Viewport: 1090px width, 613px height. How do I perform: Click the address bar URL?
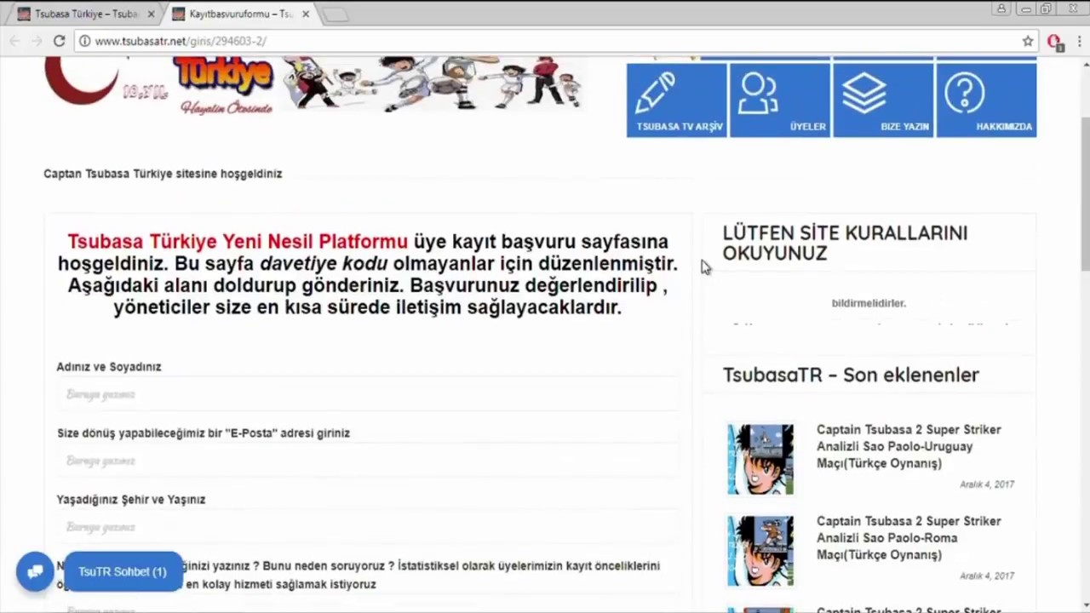pyautogui.click(x=181, y=41)
